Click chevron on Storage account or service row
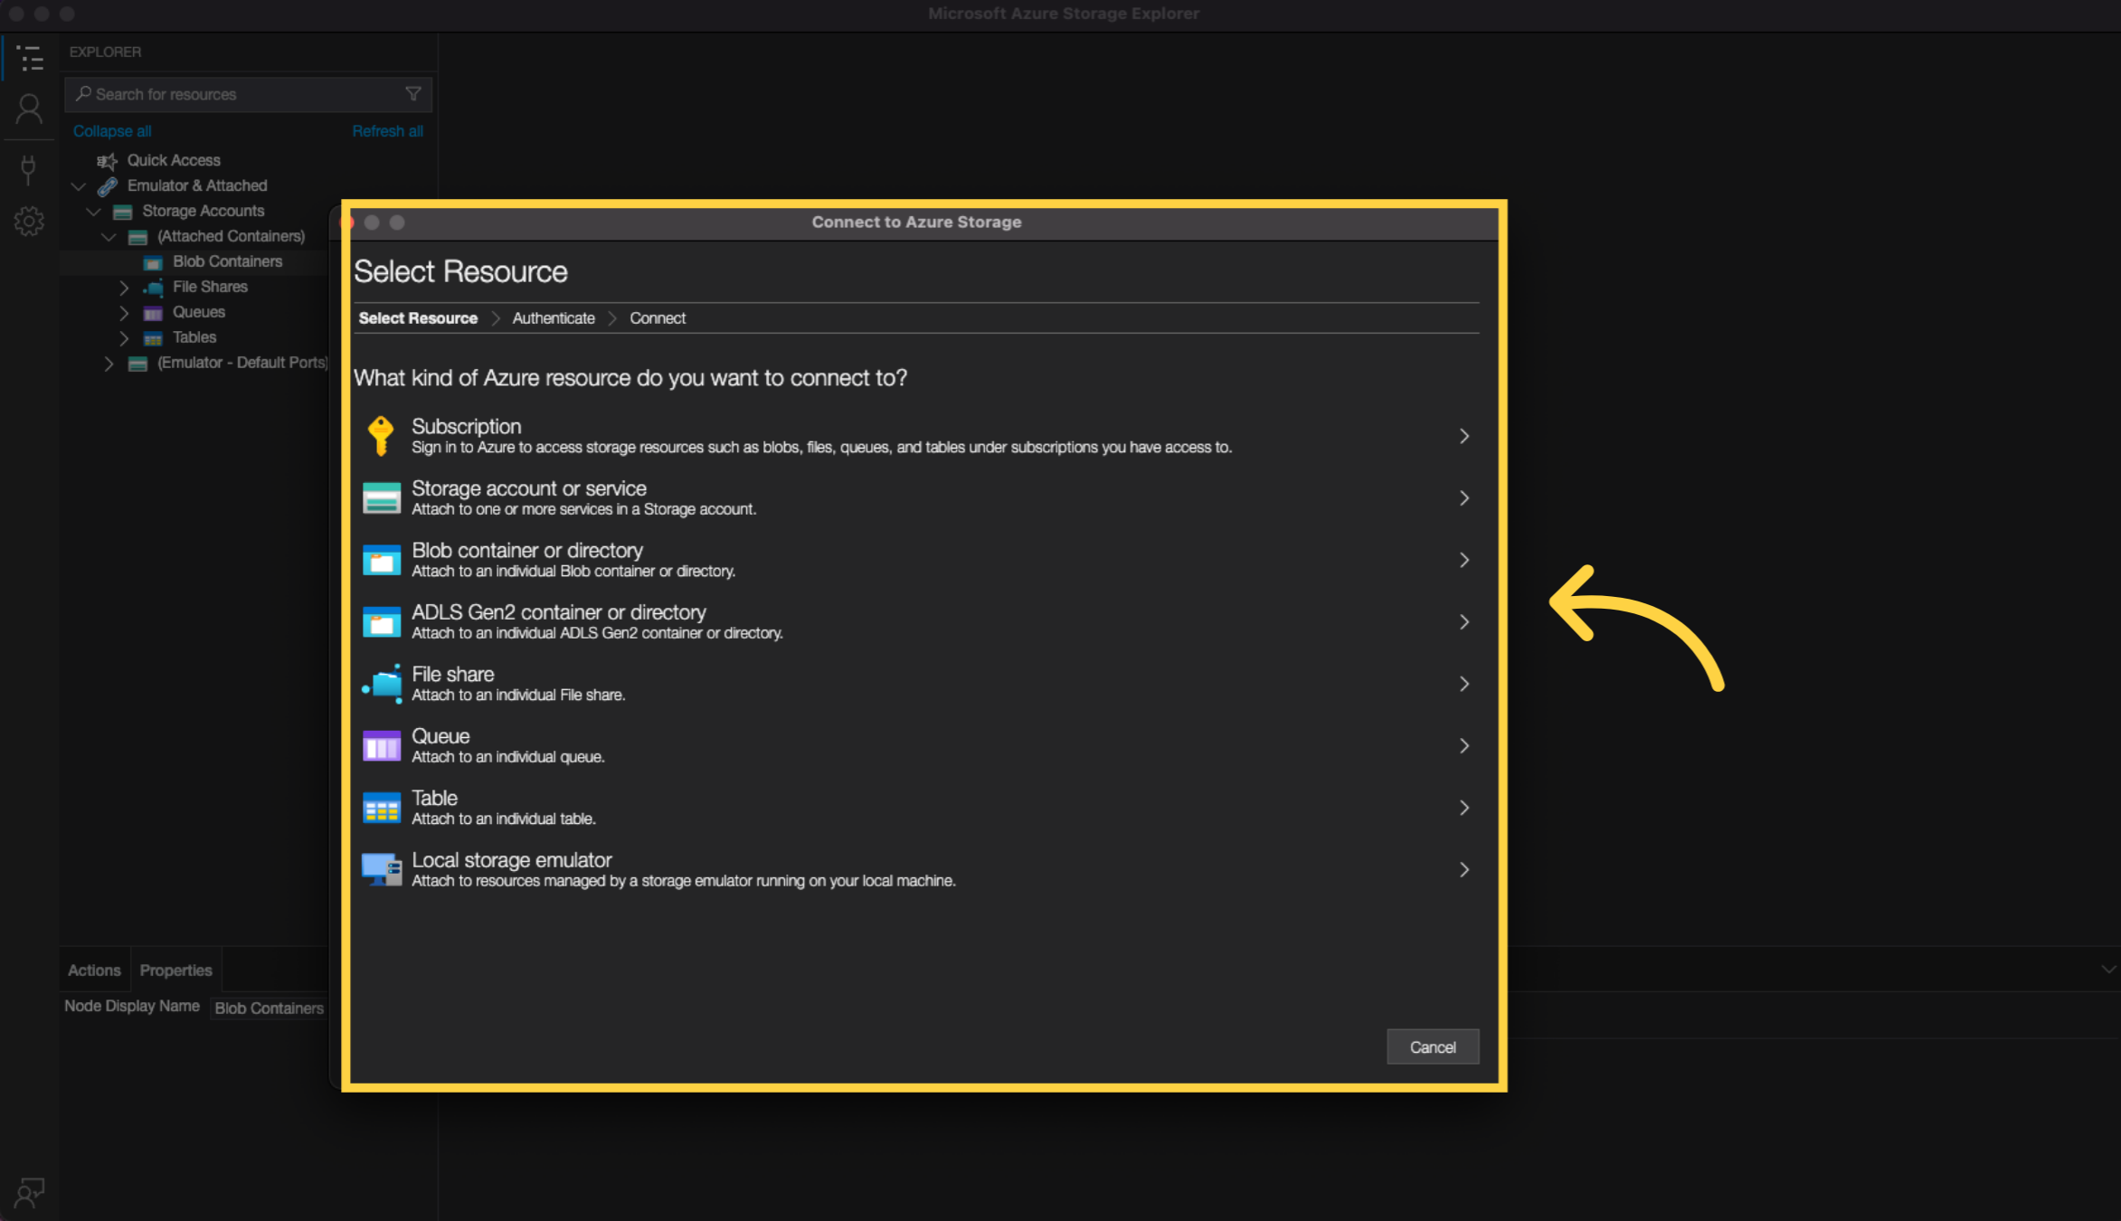This screenshot has height=1221, width=2121. click(x=1463, y=497)
